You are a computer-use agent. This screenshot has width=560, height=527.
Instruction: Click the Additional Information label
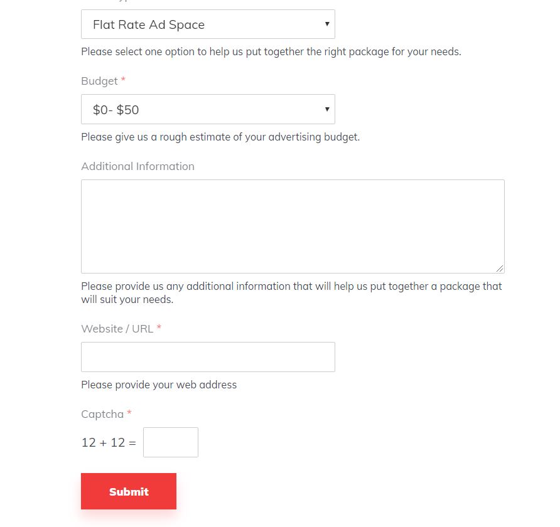(x=137, y=166)
